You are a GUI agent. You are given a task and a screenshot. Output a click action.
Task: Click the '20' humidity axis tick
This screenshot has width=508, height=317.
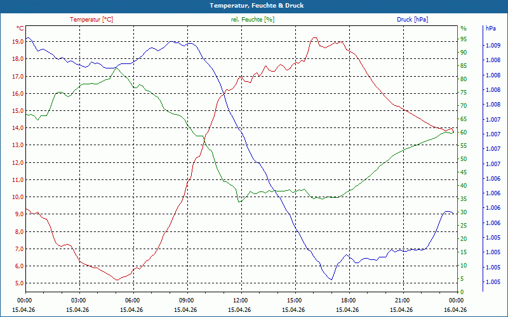(x=464, y=239)
